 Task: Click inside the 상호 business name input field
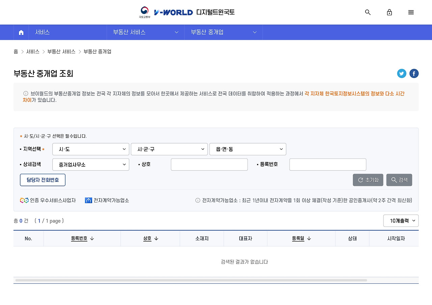(x=209, y=164)
